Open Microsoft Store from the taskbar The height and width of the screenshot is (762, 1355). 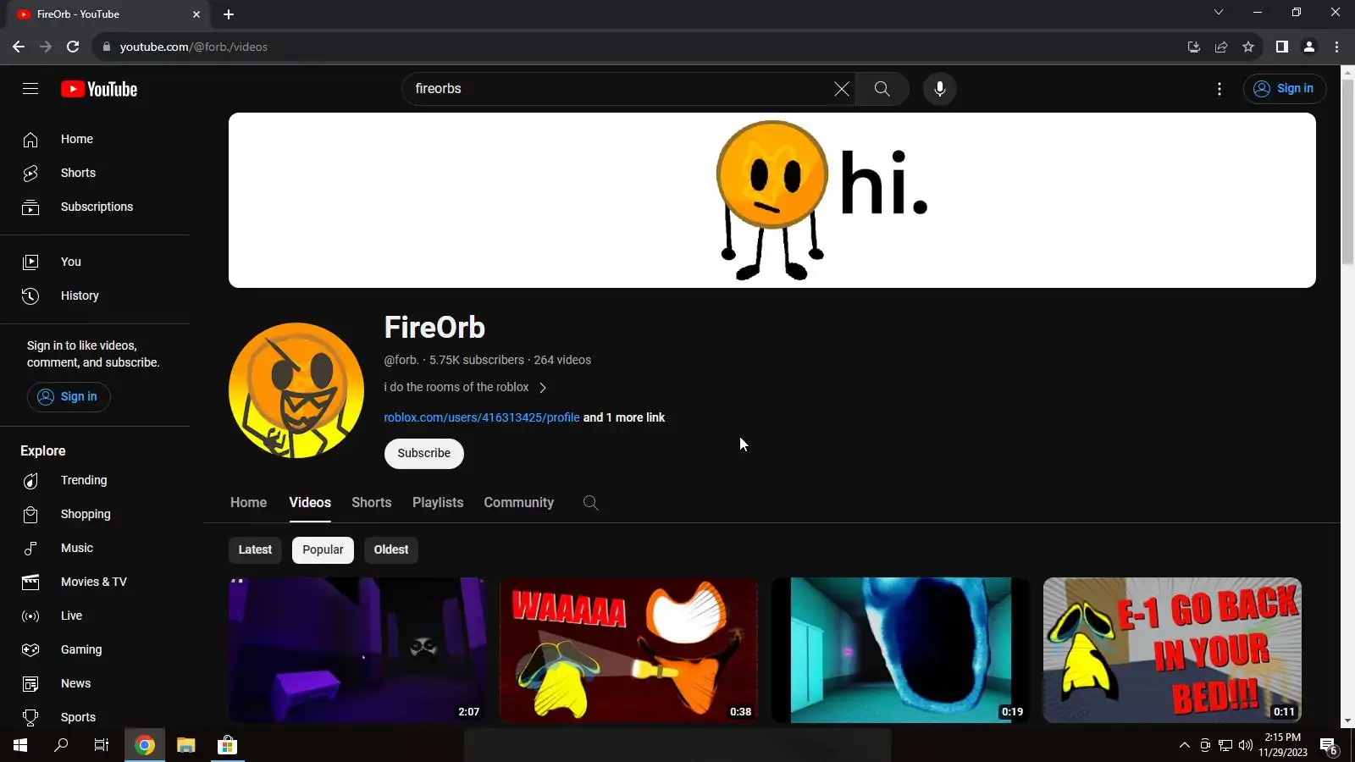tap(227, 745)
